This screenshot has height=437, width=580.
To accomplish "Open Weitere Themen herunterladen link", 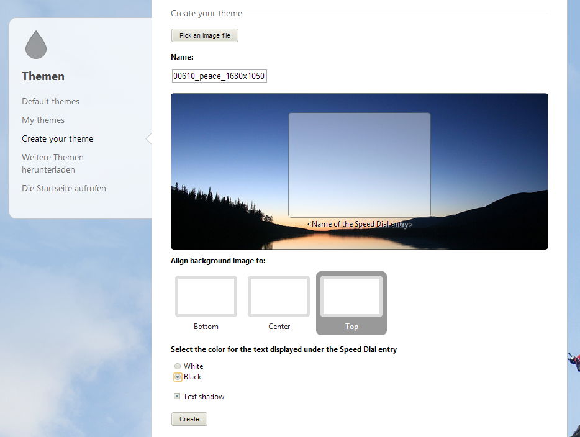I will click(x=53, y=163).
